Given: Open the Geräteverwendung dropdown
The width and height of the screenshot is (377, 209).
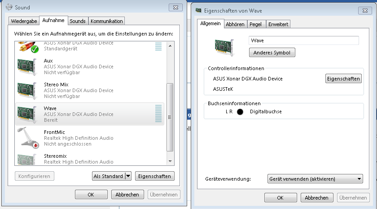Looking at the screenshot, I should pyautogui.click(x=315, y=179).
